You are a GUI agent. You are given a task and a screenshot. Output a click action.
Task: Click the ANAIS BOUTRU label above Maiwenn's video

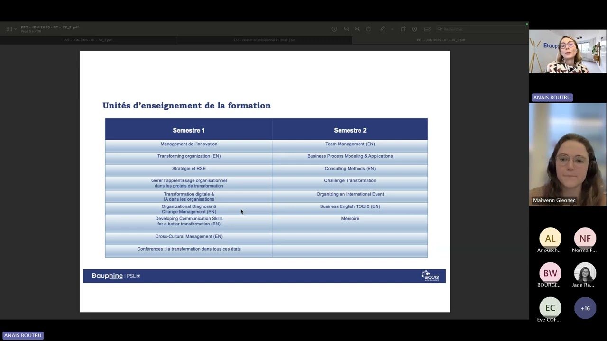point(552,97)
